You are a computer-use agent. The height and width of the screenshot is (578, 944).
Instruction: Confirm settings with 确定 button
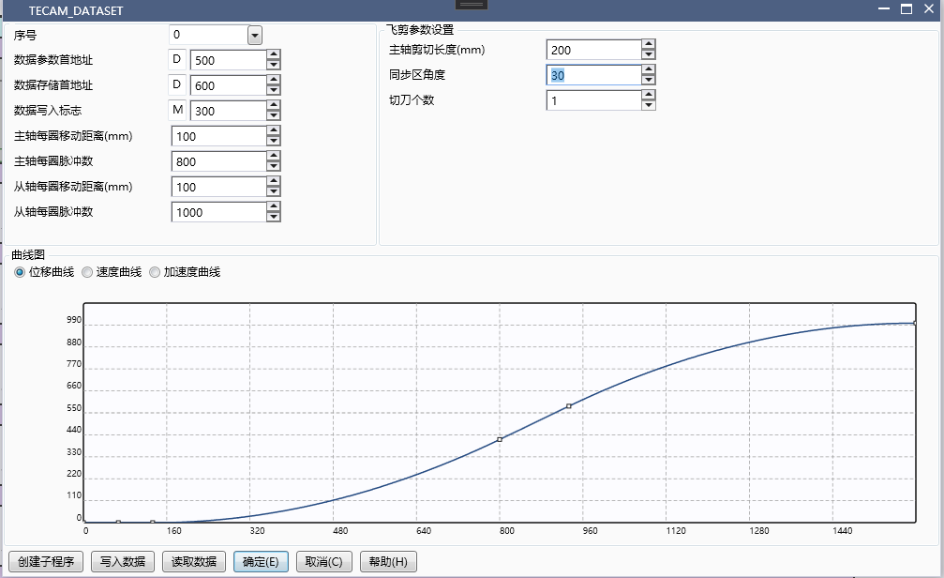(261, 561)
